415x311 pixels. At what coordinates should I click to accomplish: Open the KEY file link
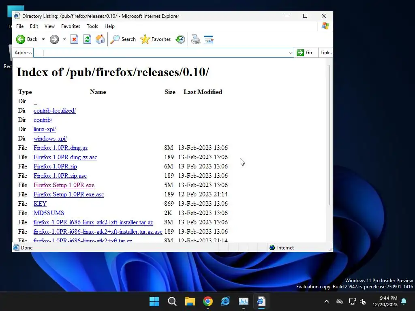pos(40,204)
